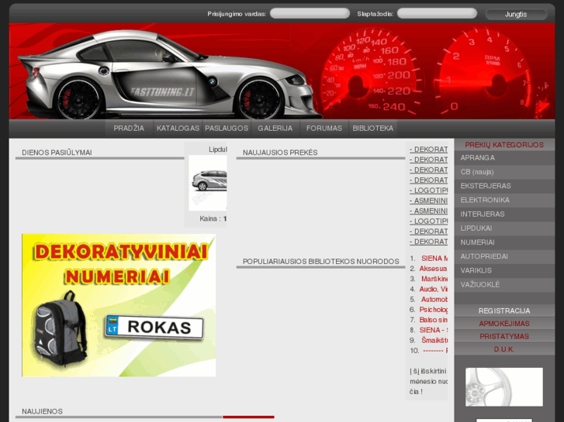564x422 pixels.
Task: Click the REGISTRACIJA button
Action: click(504, 310)
